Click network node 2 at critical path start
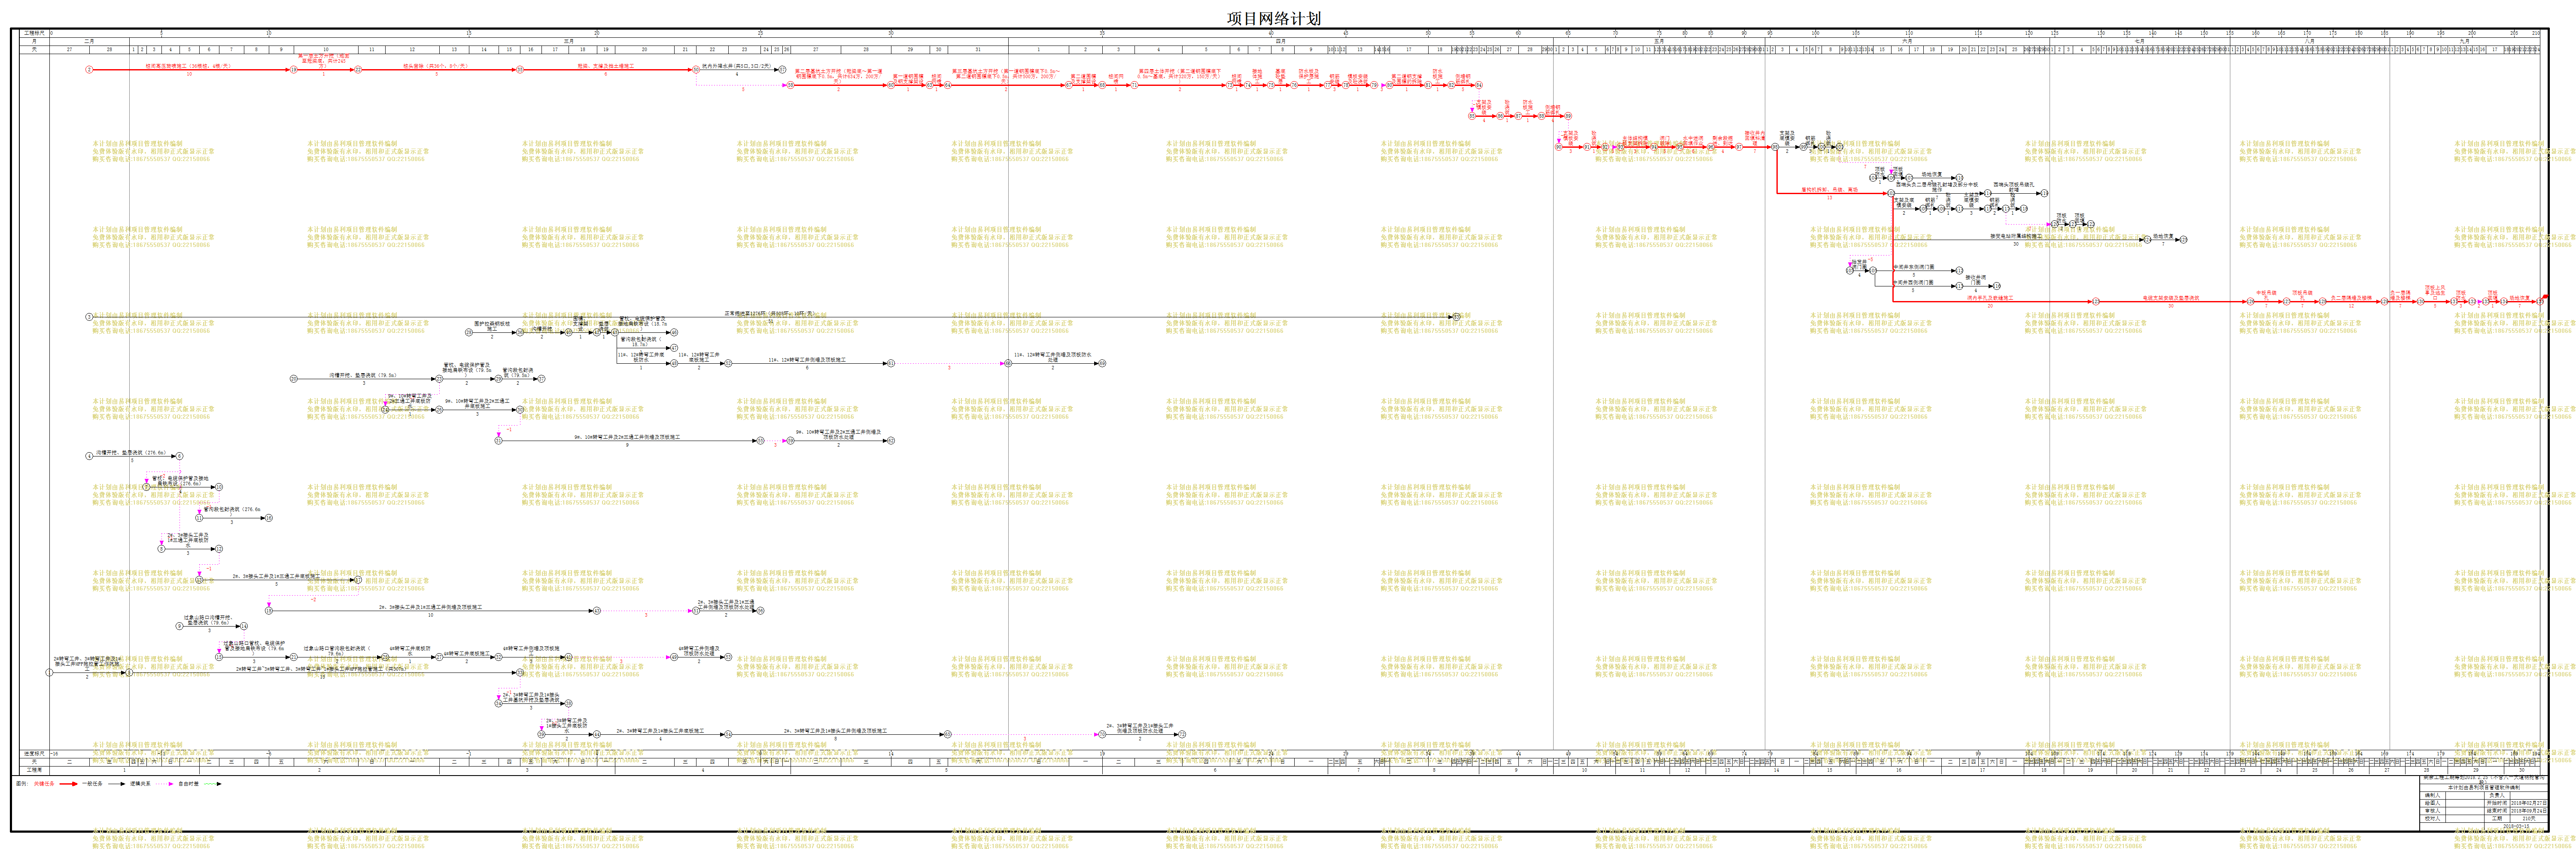The image size is (2576, 849). tap(89, 69)
